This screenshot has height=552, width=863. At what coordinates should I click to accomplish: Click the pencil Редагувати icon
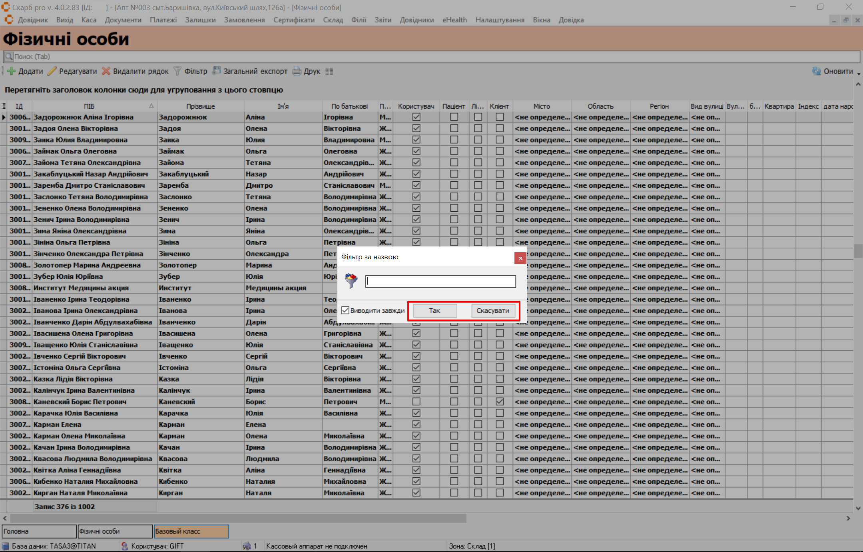click(x=52, y=71)
